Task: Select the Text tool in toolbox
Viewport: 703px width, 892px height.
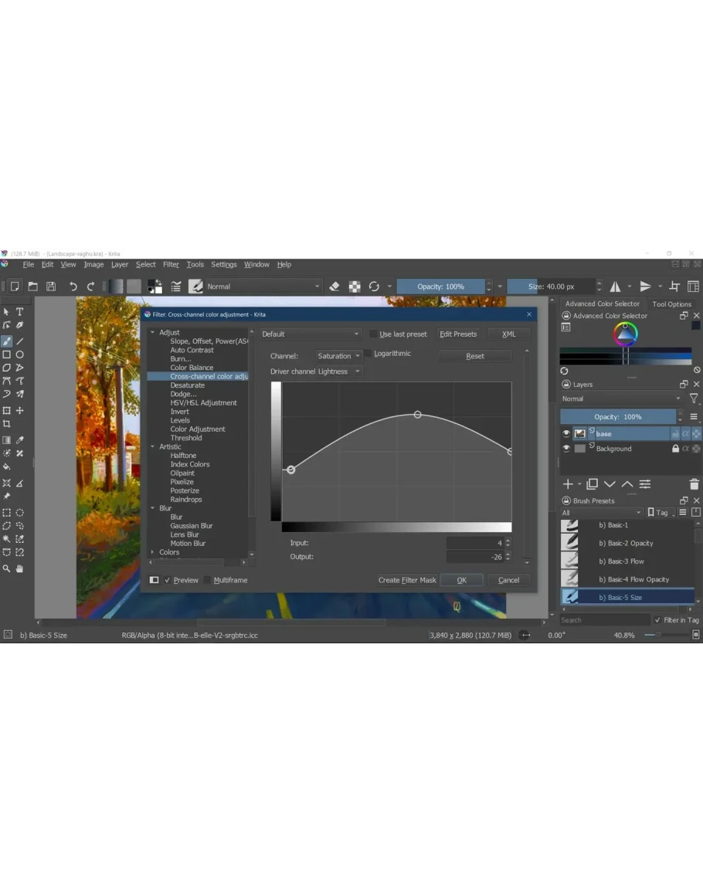Action: (20, 312)
